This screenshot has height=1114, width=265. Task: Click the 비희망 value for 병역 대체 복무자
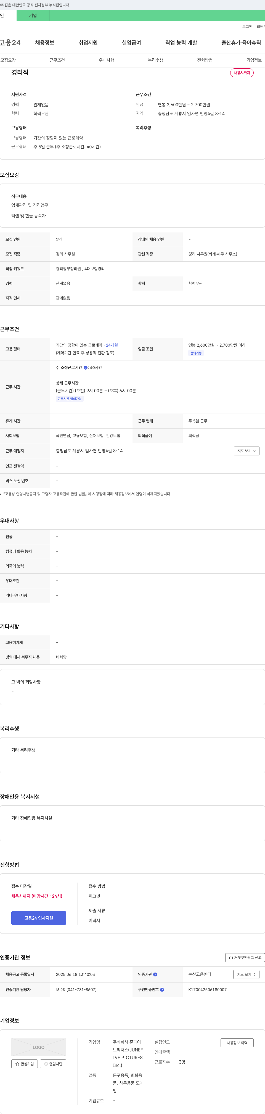61,657
